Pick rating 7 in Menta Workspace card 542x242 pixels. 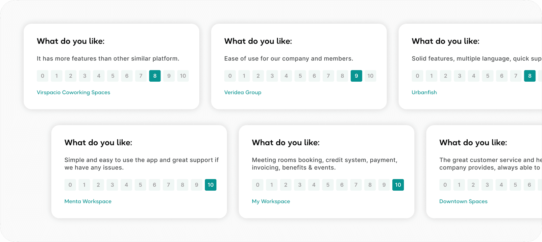(x=168, y=185)
